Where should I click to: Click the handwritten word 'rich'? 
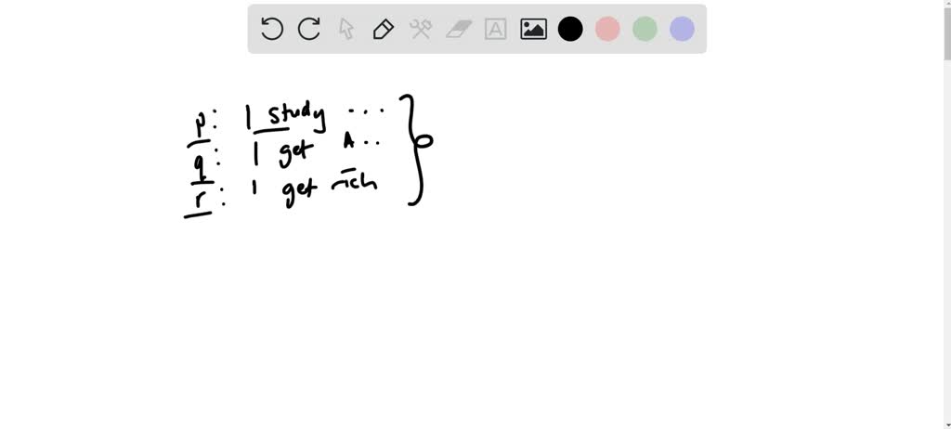tap(356, 181)
